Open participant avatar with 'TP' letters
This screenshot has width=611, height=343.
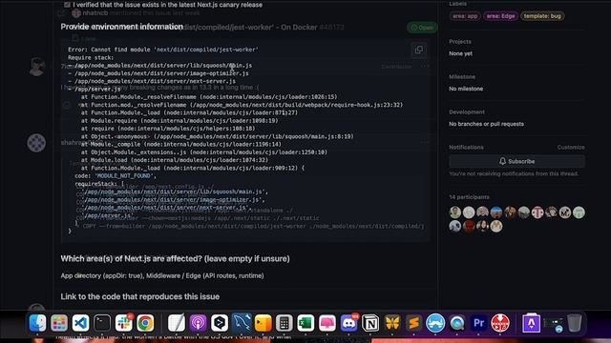537,212
